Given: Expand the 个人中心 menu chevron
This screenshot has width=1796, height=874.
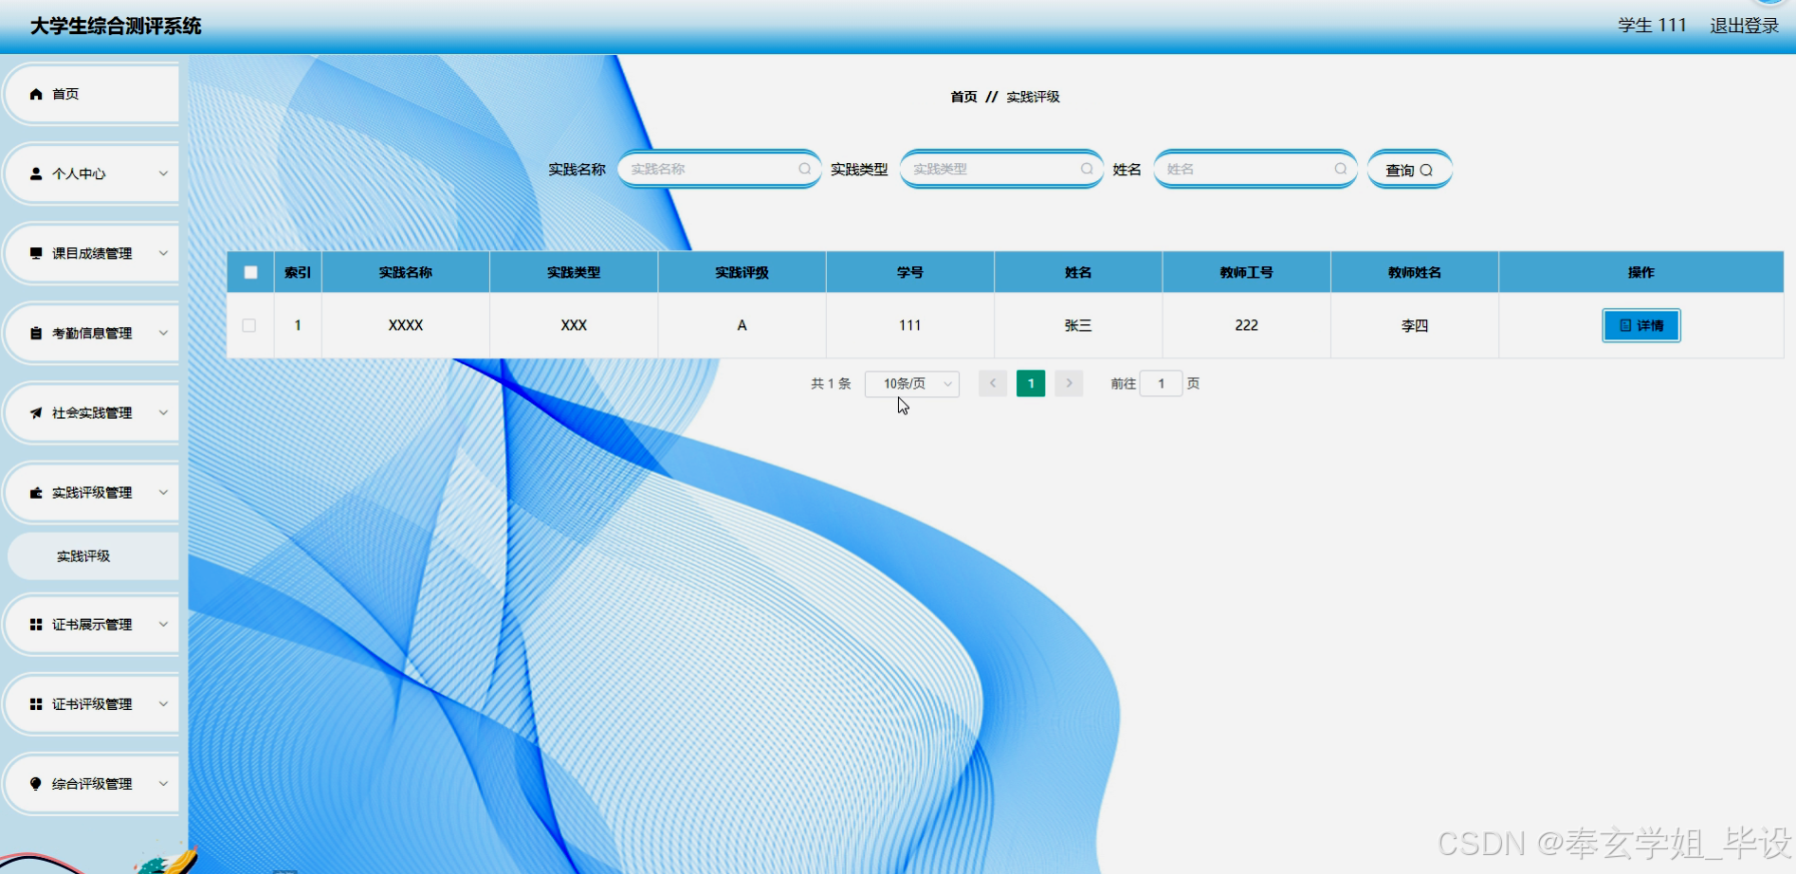Looking at the screenshot, I should [163, 173].
